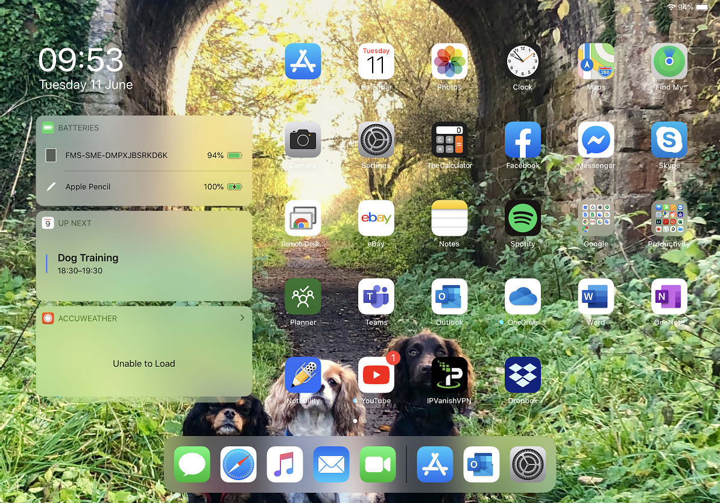
Task: Launch the Photos app
Action: click(x=449, y=61)
